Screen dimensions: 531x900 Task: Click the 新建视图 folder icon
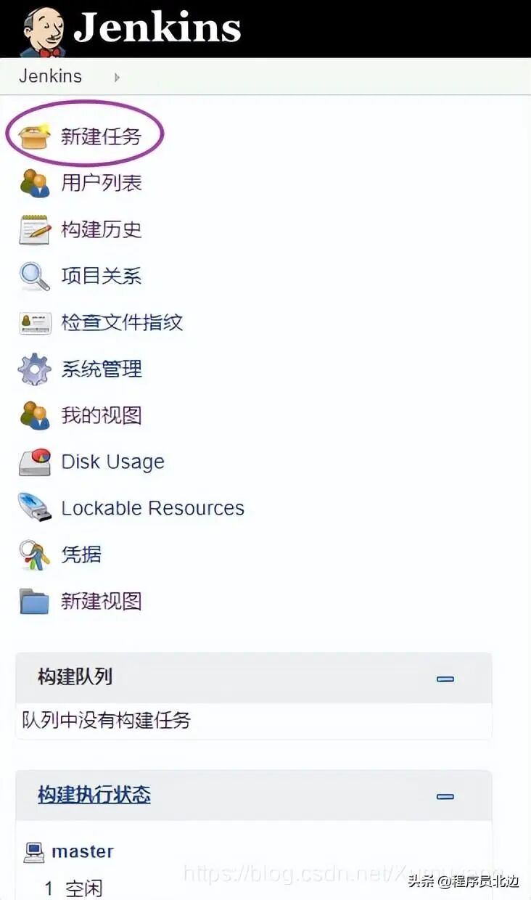click(x=34, y=602)
